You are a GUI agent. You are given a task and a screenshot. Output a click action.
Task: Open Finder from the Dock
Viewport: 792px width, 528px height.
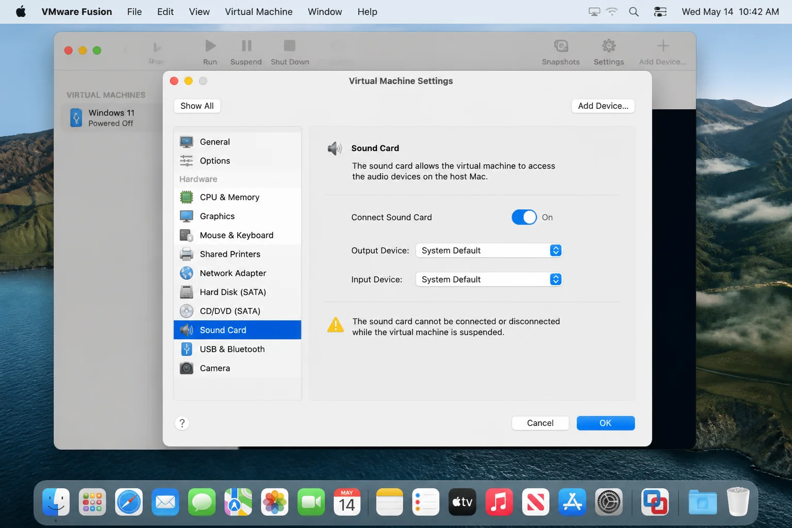click(56, 502)
